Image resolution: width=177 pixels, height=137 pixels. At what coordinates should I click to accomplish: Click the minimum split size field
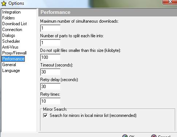tap(50, 57)
